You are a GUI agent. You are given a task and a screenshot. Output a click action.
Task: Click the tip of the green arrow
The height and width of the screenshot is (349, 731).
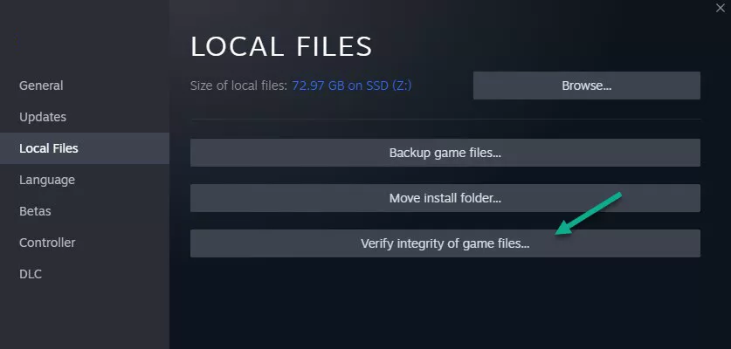(x=557, y=234)
